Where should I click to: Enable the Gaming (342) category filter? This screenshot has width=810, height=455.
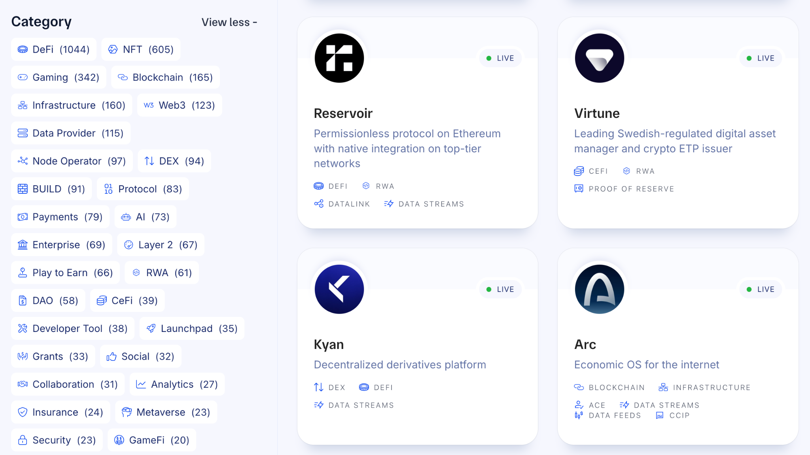59,78
